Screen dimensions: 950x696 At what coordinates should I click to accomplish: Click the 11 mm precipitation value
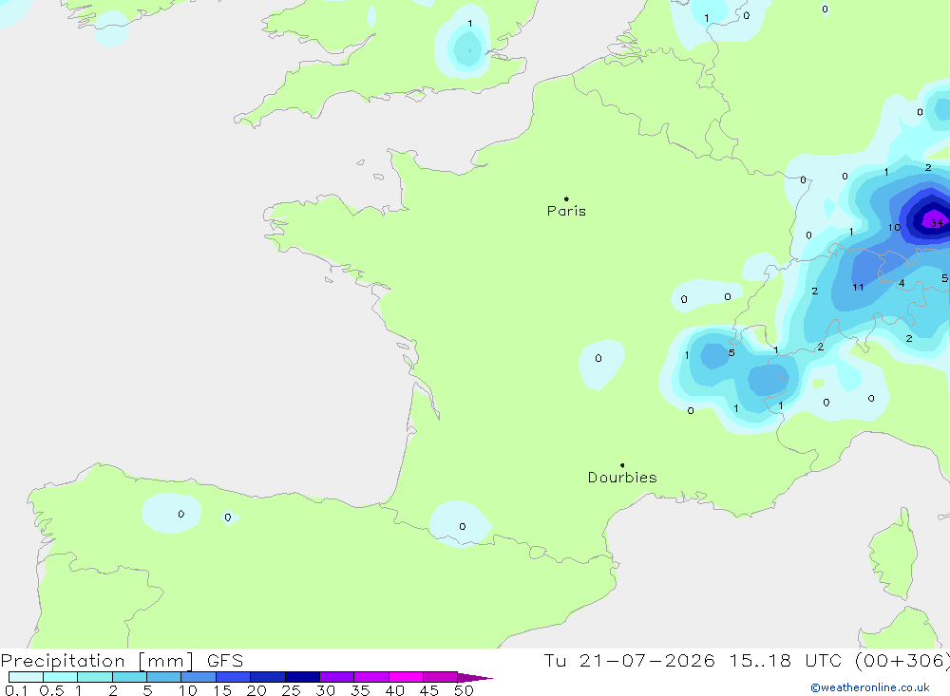pos(858,287)
